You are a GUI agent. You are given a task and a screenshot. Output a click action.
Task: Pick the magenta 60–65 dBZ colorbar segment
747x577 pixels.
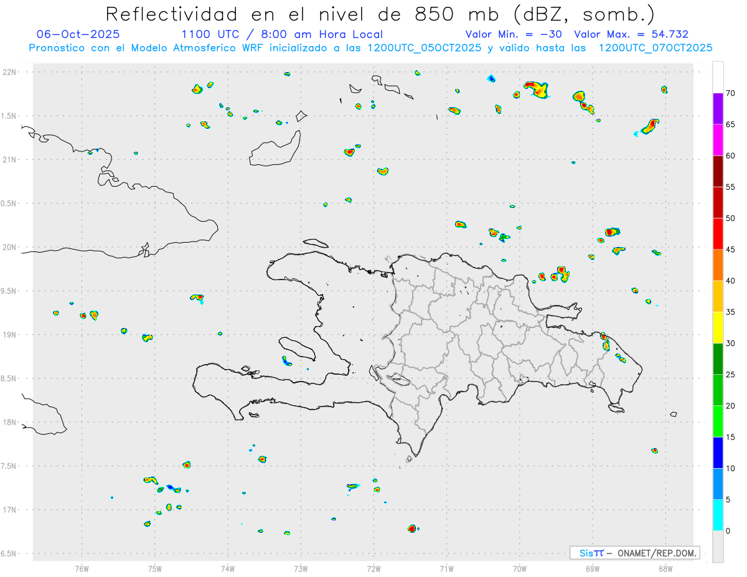tap(718, 140)
